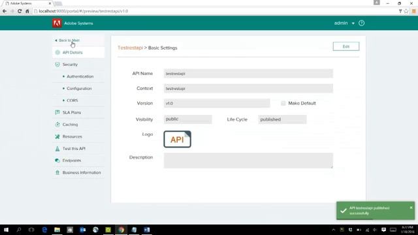Click the address bar URL
This screenshot has height=235, width=418.
coord(83,11)
